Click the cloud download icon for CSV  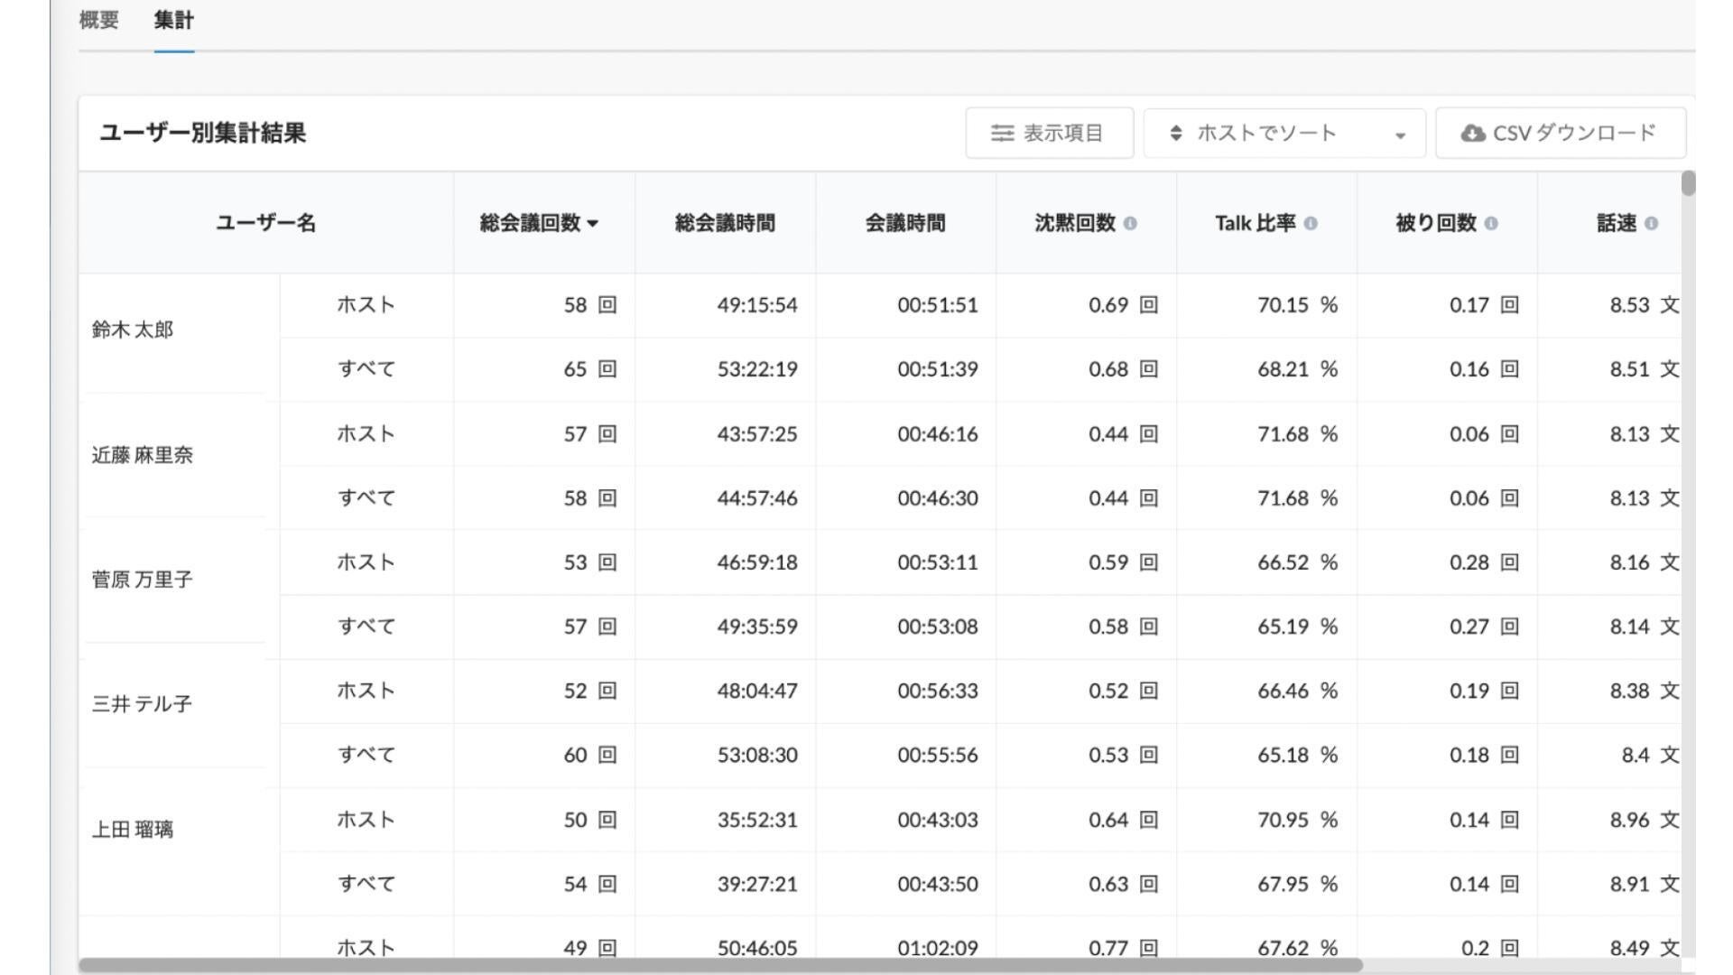tap(1472, 134)
